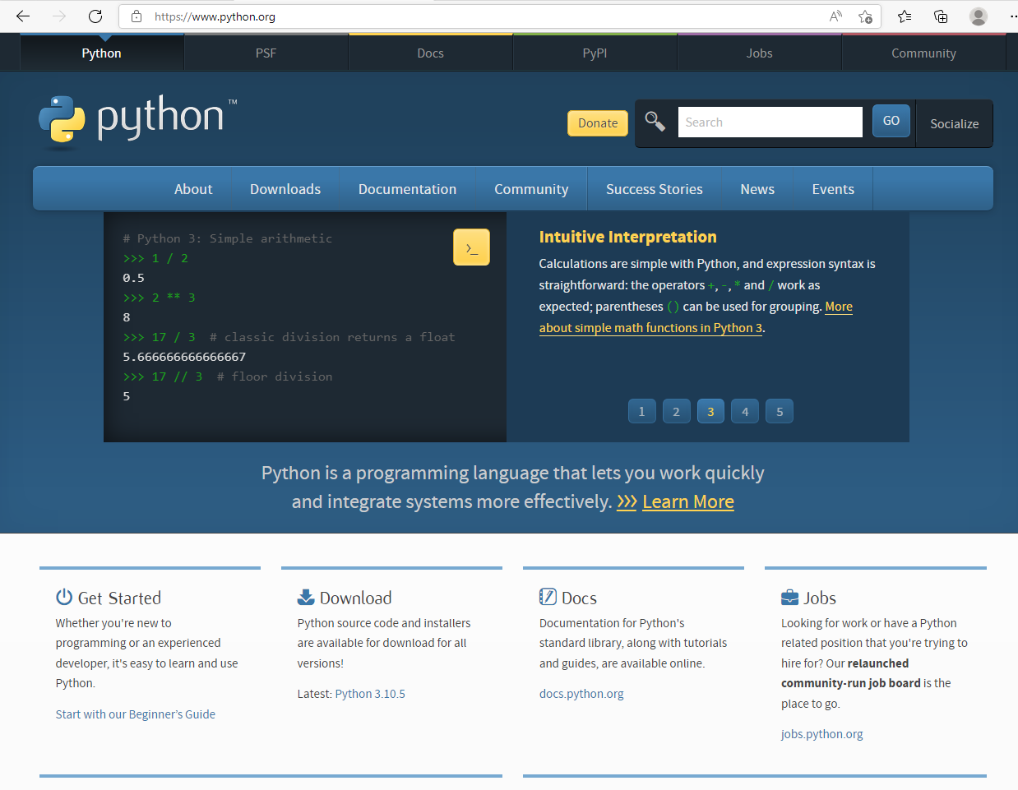The height and width of the screenshot is (790, 1018).
Task: Open browser profile avatar icon
Action: click(978, 16)
